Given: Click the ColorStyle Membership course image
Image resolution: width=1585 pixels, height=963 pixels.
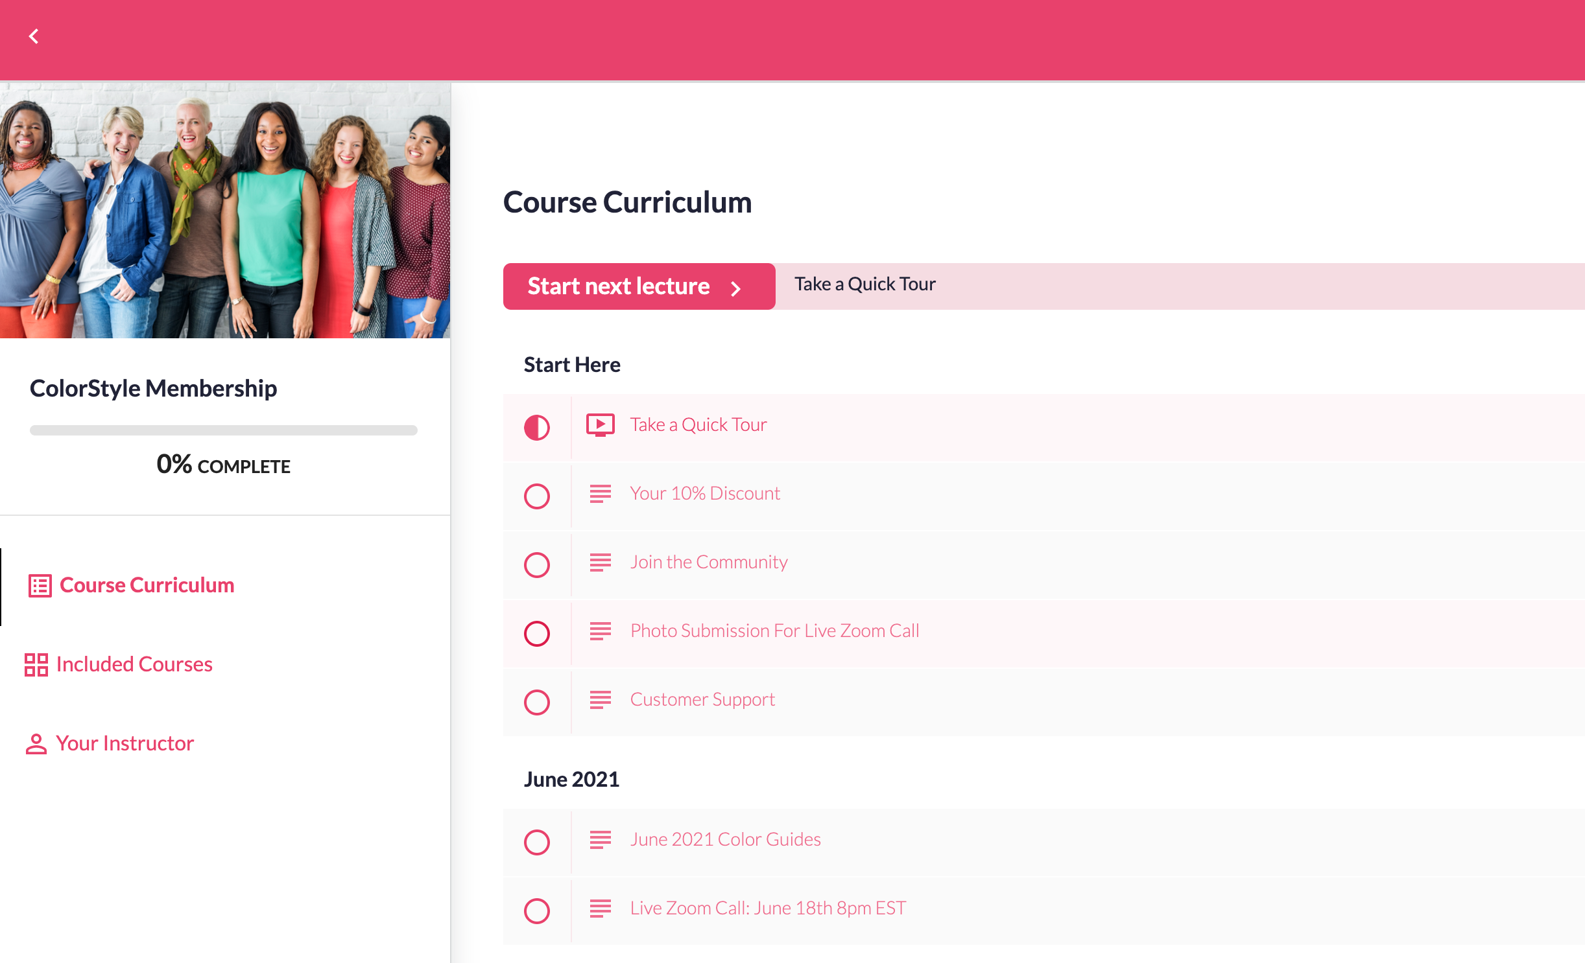Looking at the screenshot, I should click(x=225, y=210).
